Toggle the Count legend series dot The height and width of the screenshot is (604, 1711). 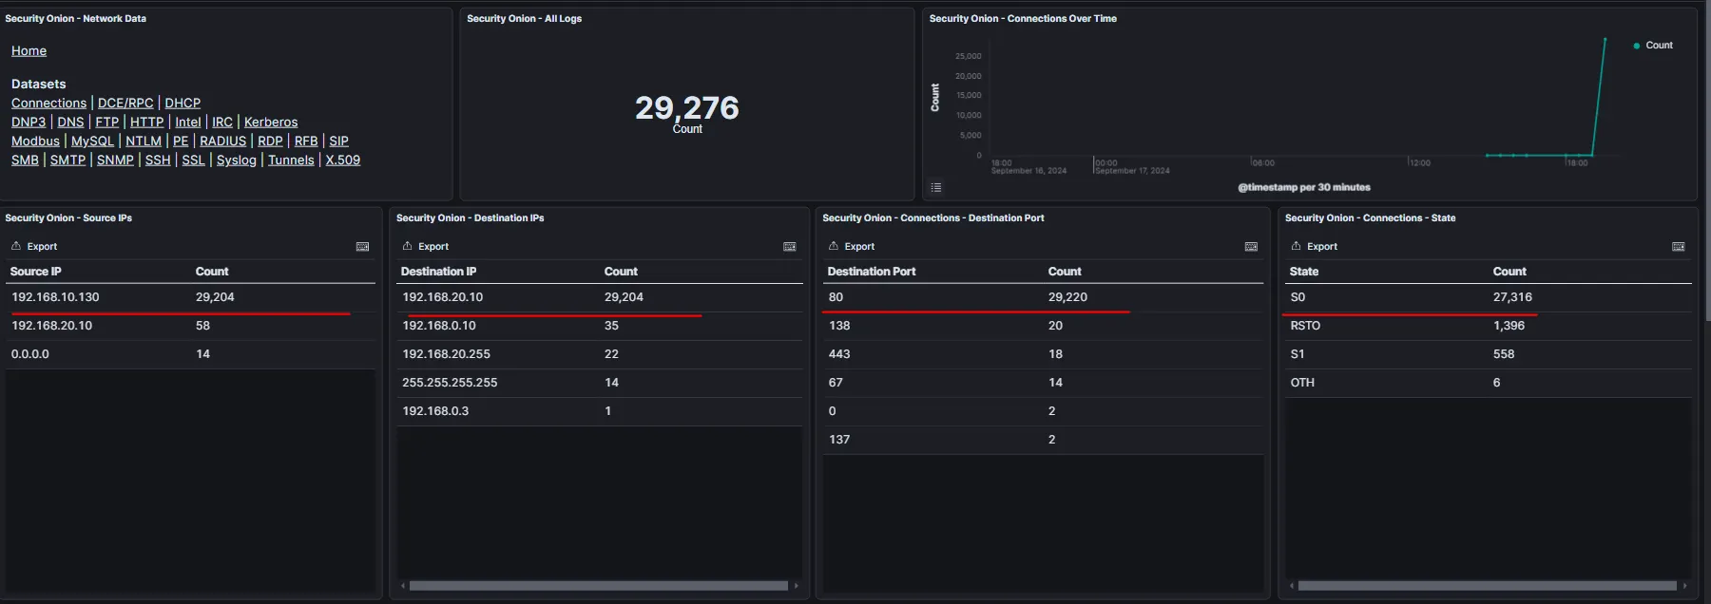point(1637,46)
